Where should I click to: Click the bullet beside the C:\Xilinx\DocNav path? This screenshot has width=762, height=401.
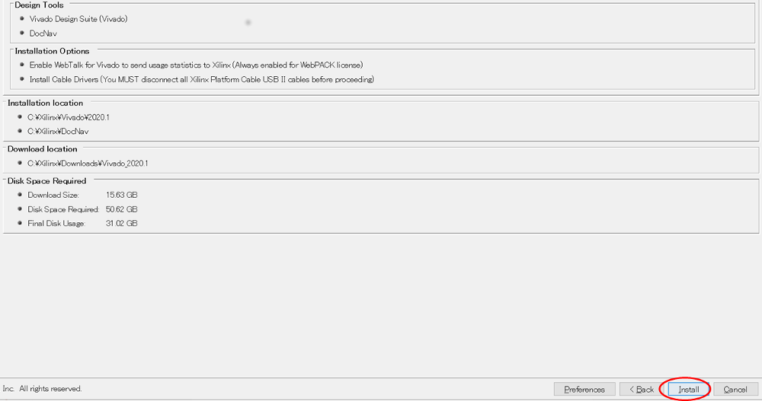pyautogui.click(x=20, y=131)
